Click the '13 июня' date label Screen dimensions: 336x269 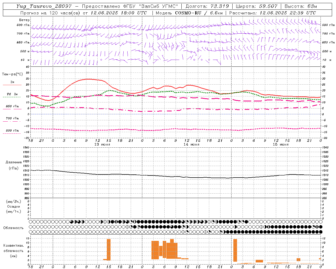[x=102, y=144]
